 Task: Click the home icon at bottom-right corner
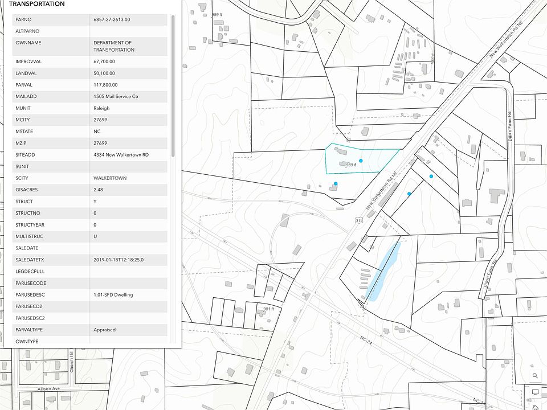point(535,407)
